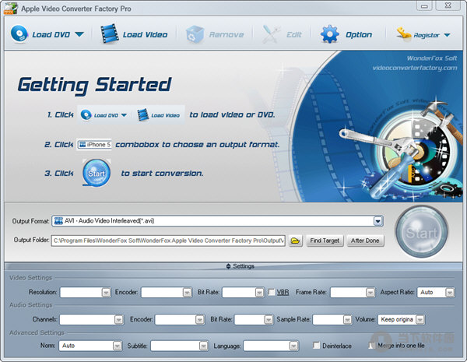This screenshot has height=362, width=467.
Task: Toggle the Deinterlace checkbox
Action: (316, 345)
